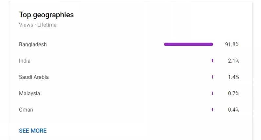Click the Top geographies card title
The width and height of the screenshot is (261, 140).
[46, 15]
